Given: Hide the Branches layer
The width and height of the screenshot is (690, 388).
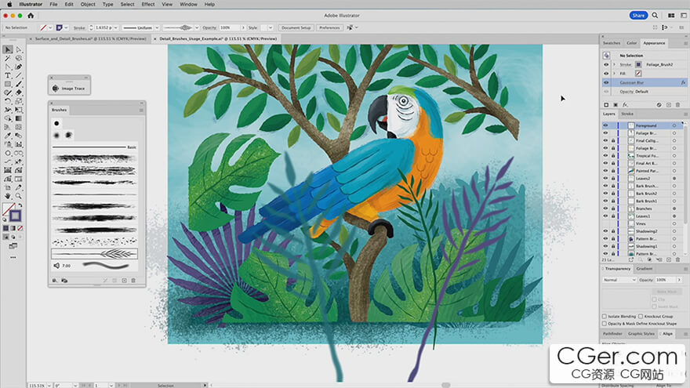Looking at the screenshot, I should click(605, 209).
